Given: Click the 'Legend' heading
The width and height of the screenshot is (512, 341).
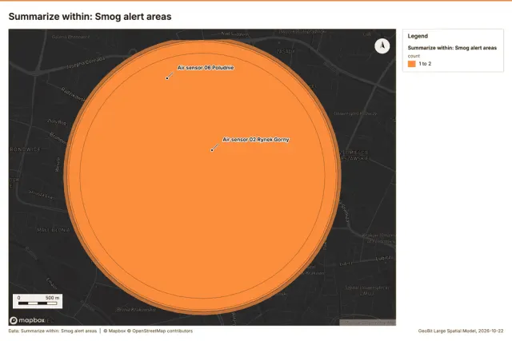Looking at the screenshot, I should (x=418, y=36).
